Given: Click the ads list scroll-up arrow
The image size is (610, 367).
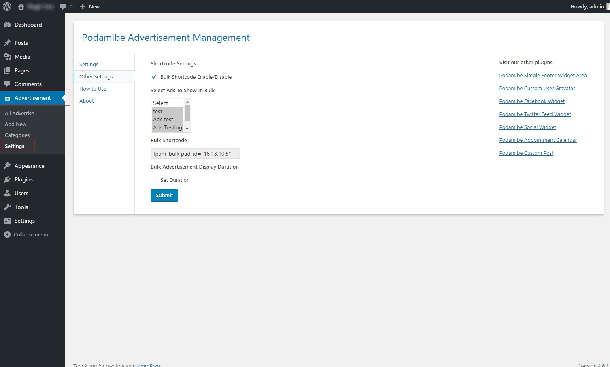Looking at the screenshot, I should point(187,102).
